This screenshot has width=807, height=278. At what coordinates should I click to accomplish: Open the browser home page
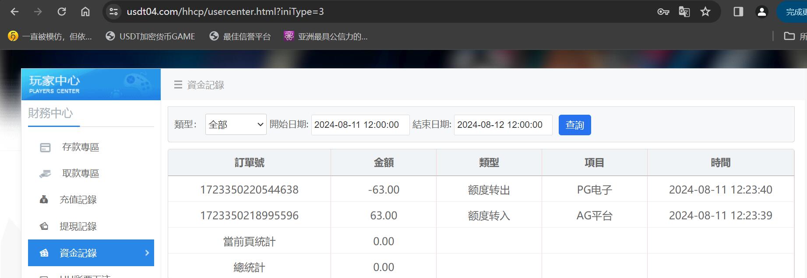85,12
